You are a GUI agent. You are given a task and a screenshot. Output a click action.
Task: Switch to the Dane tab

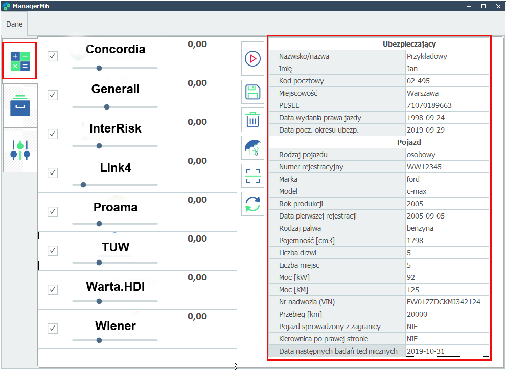(x=14, y=24)
